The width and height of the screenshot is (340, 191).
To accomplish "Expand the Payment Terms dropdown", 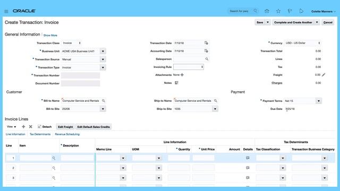I will tap(319, 101).
